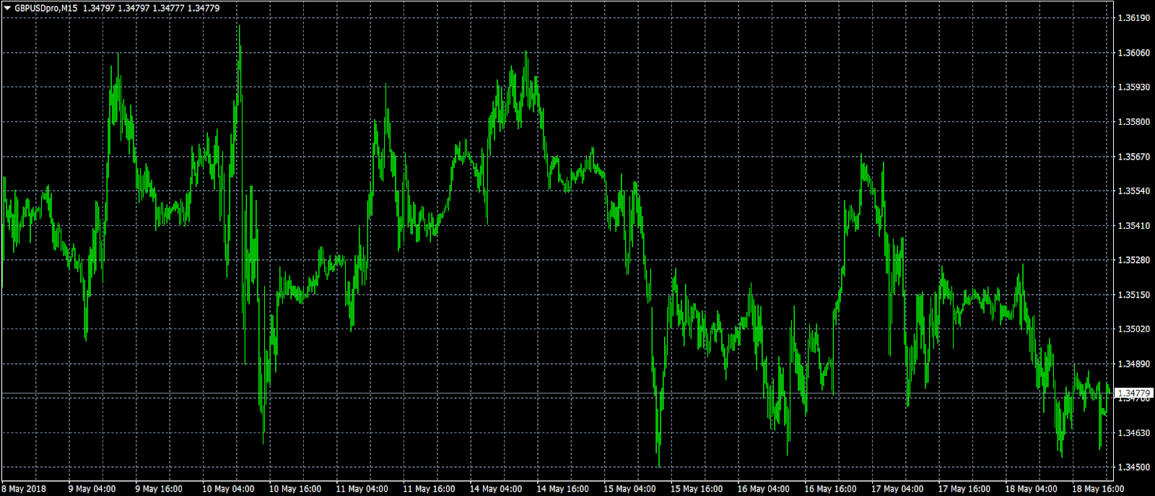The image size is (1155, 496).
Task: Click the 11 May 16:00 time label
Action: pos(429,489)
